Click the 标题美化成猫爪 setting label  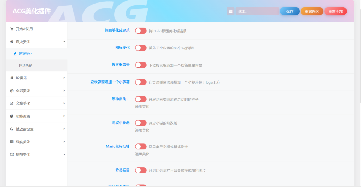117,30
